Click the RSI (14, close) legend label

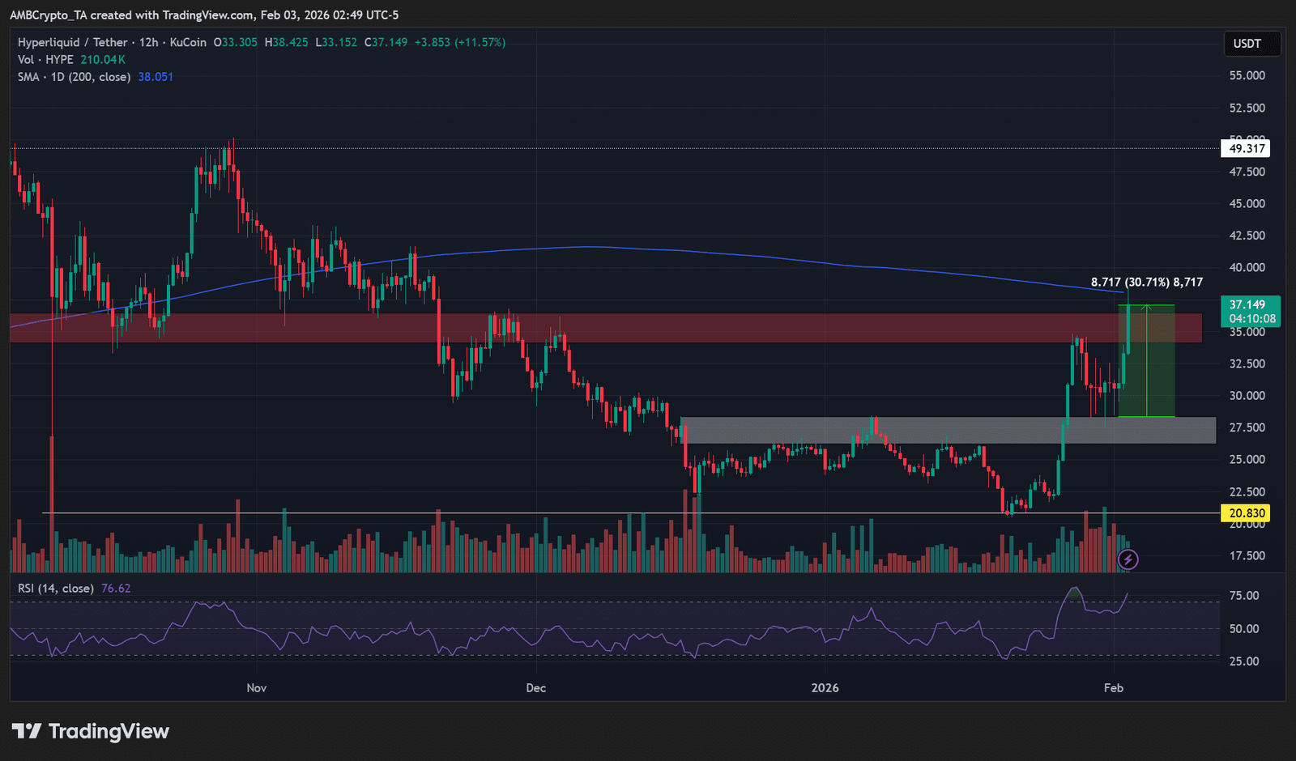point(56,589)
